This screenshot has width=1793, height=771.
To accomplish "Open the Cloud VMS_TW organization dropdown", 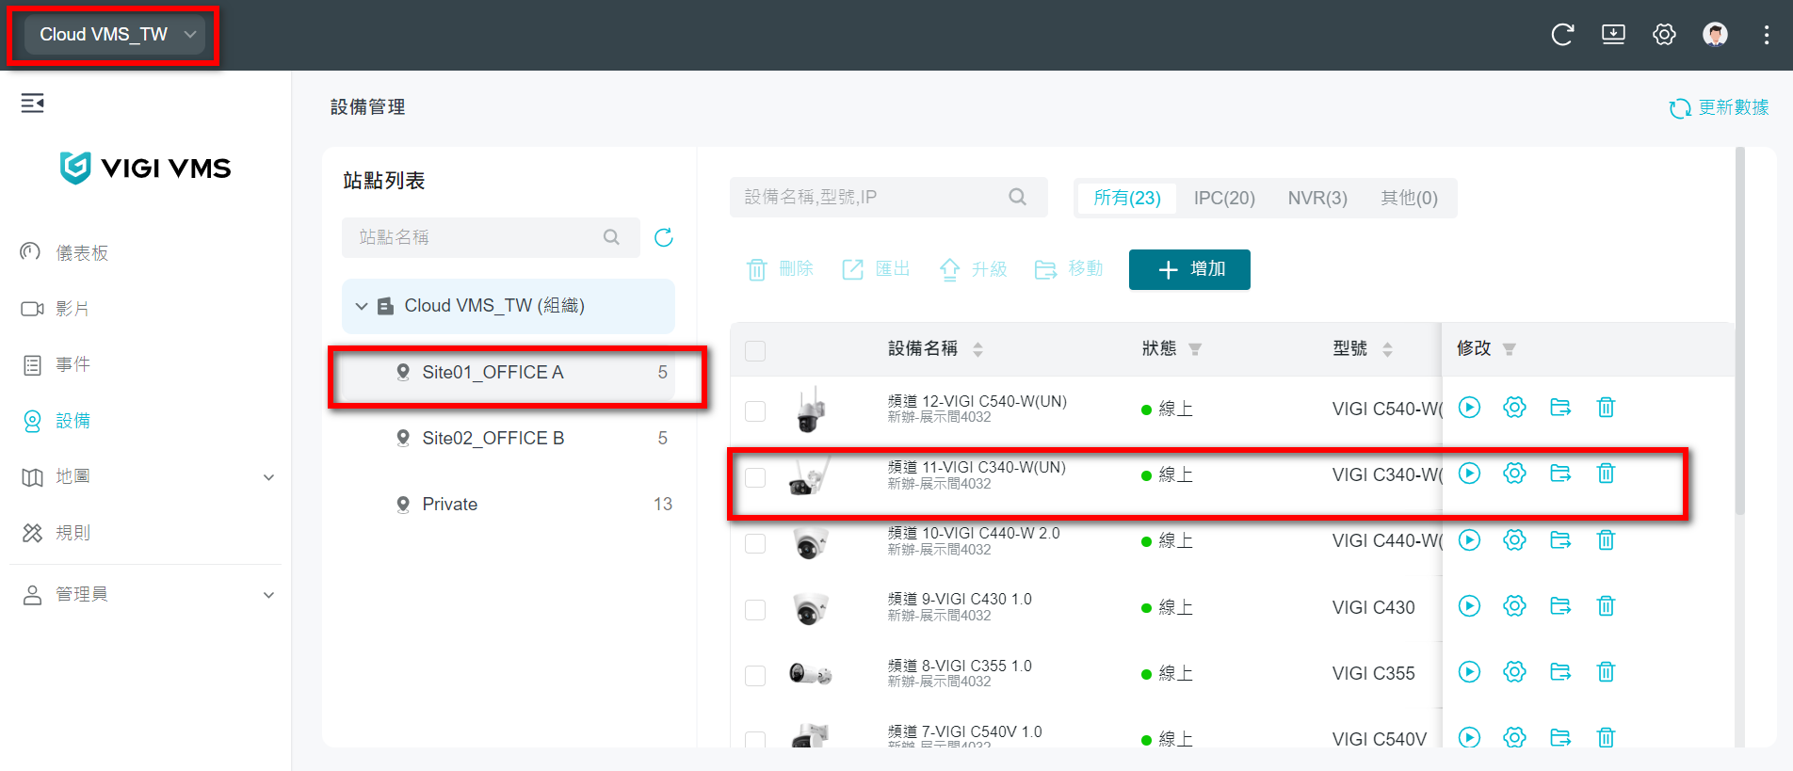I will coord(114,35).
